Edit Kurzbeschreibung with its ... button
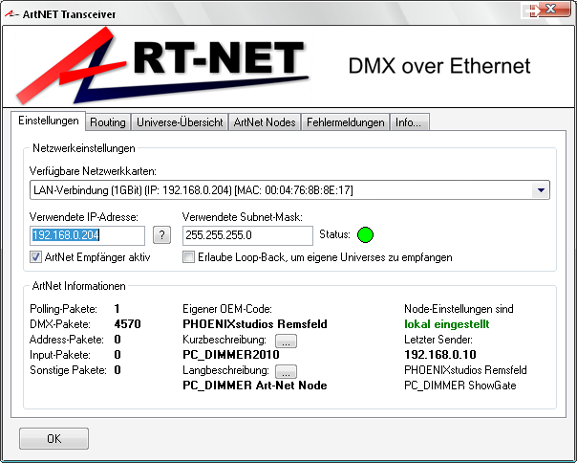Viewport: 577px width, 463px height. [286, 341]
